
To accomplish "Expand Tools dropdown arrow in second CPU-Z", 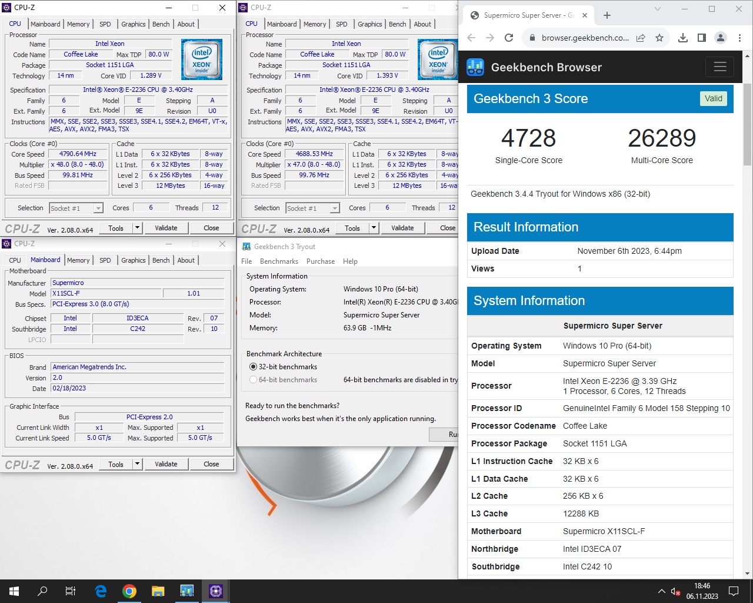I will coord(374,228).
